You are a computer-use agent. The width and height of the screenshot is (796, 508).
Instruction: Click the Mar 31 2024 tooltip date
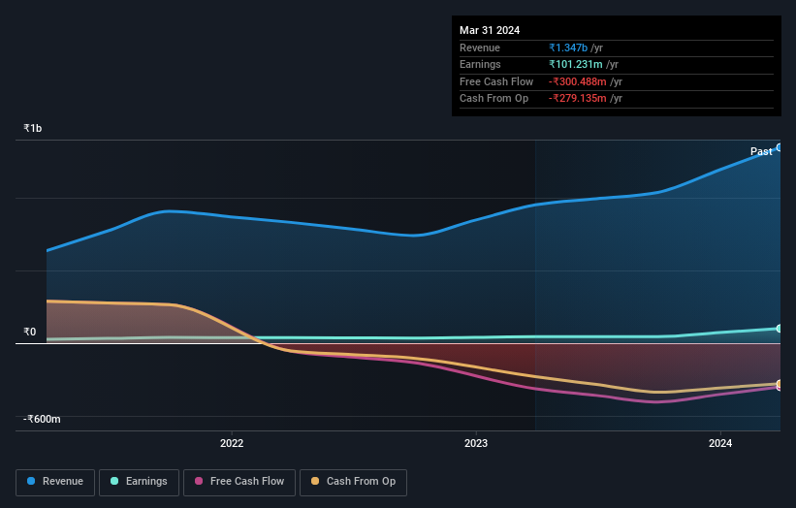click(490, 30)
